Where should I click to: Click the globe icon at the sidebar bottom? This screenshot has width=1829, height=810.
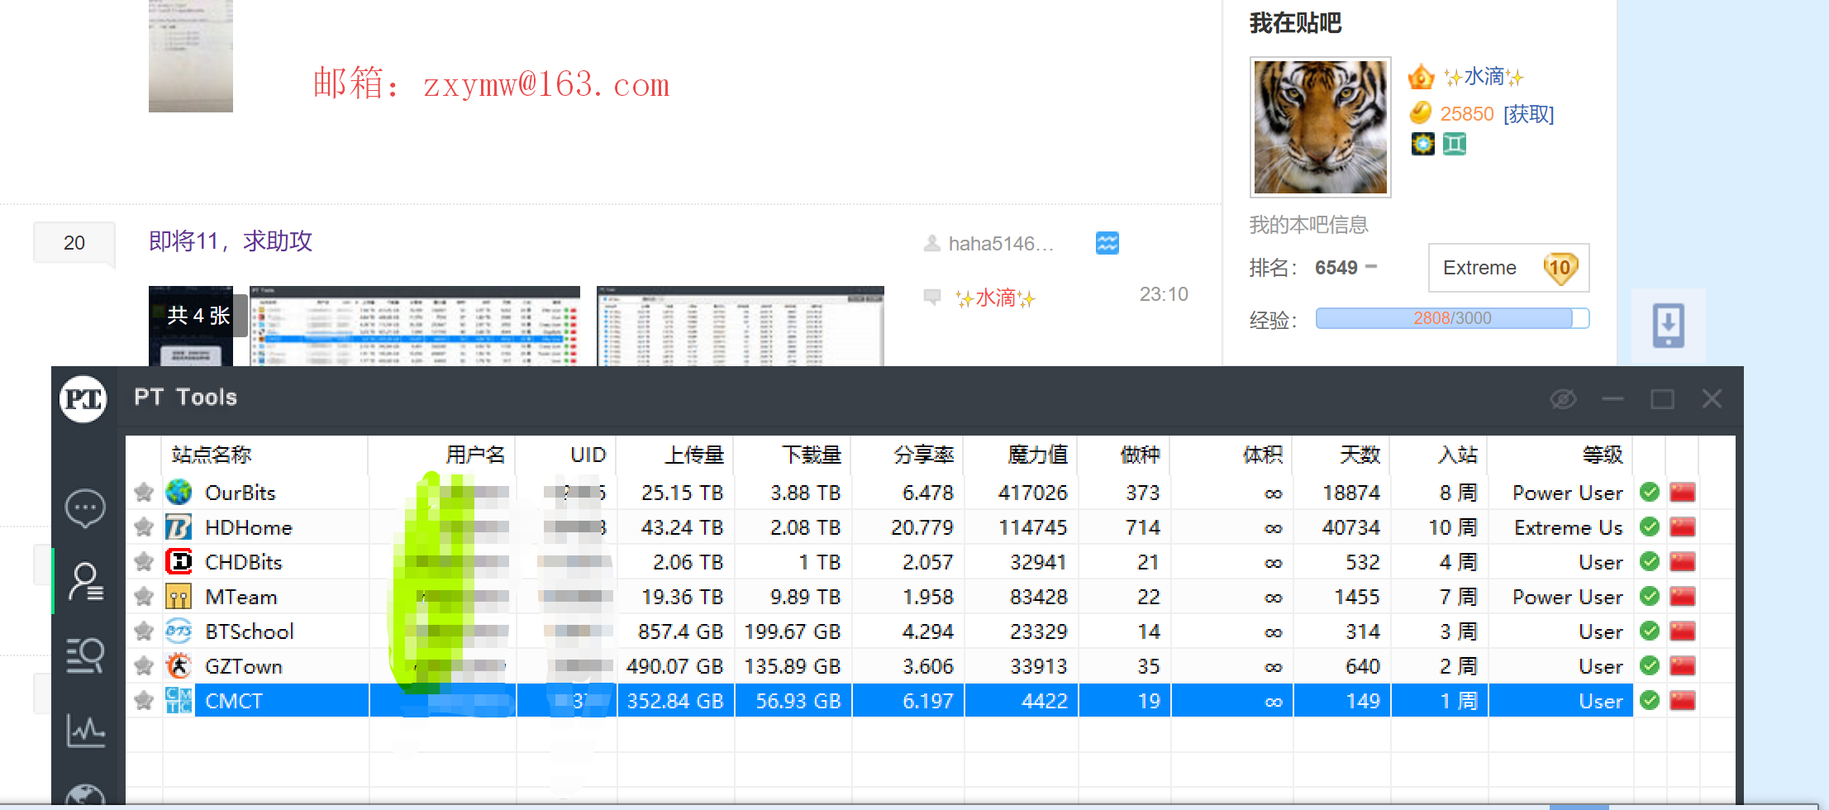point(85,795)
